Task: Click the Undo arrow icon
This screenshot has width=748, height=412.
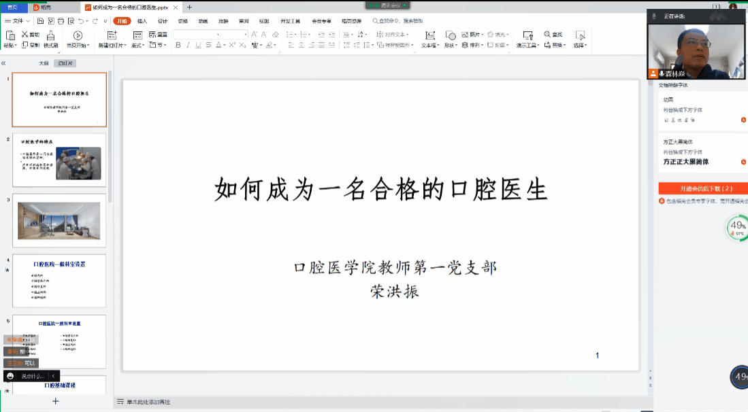Action: (x=80, y=21)
